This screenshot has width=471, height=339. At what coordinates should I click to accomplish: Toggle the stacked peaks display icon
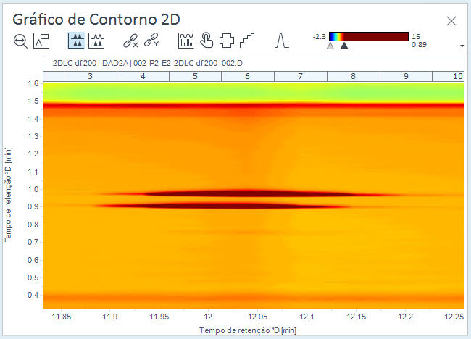click(x=76, y=41)
